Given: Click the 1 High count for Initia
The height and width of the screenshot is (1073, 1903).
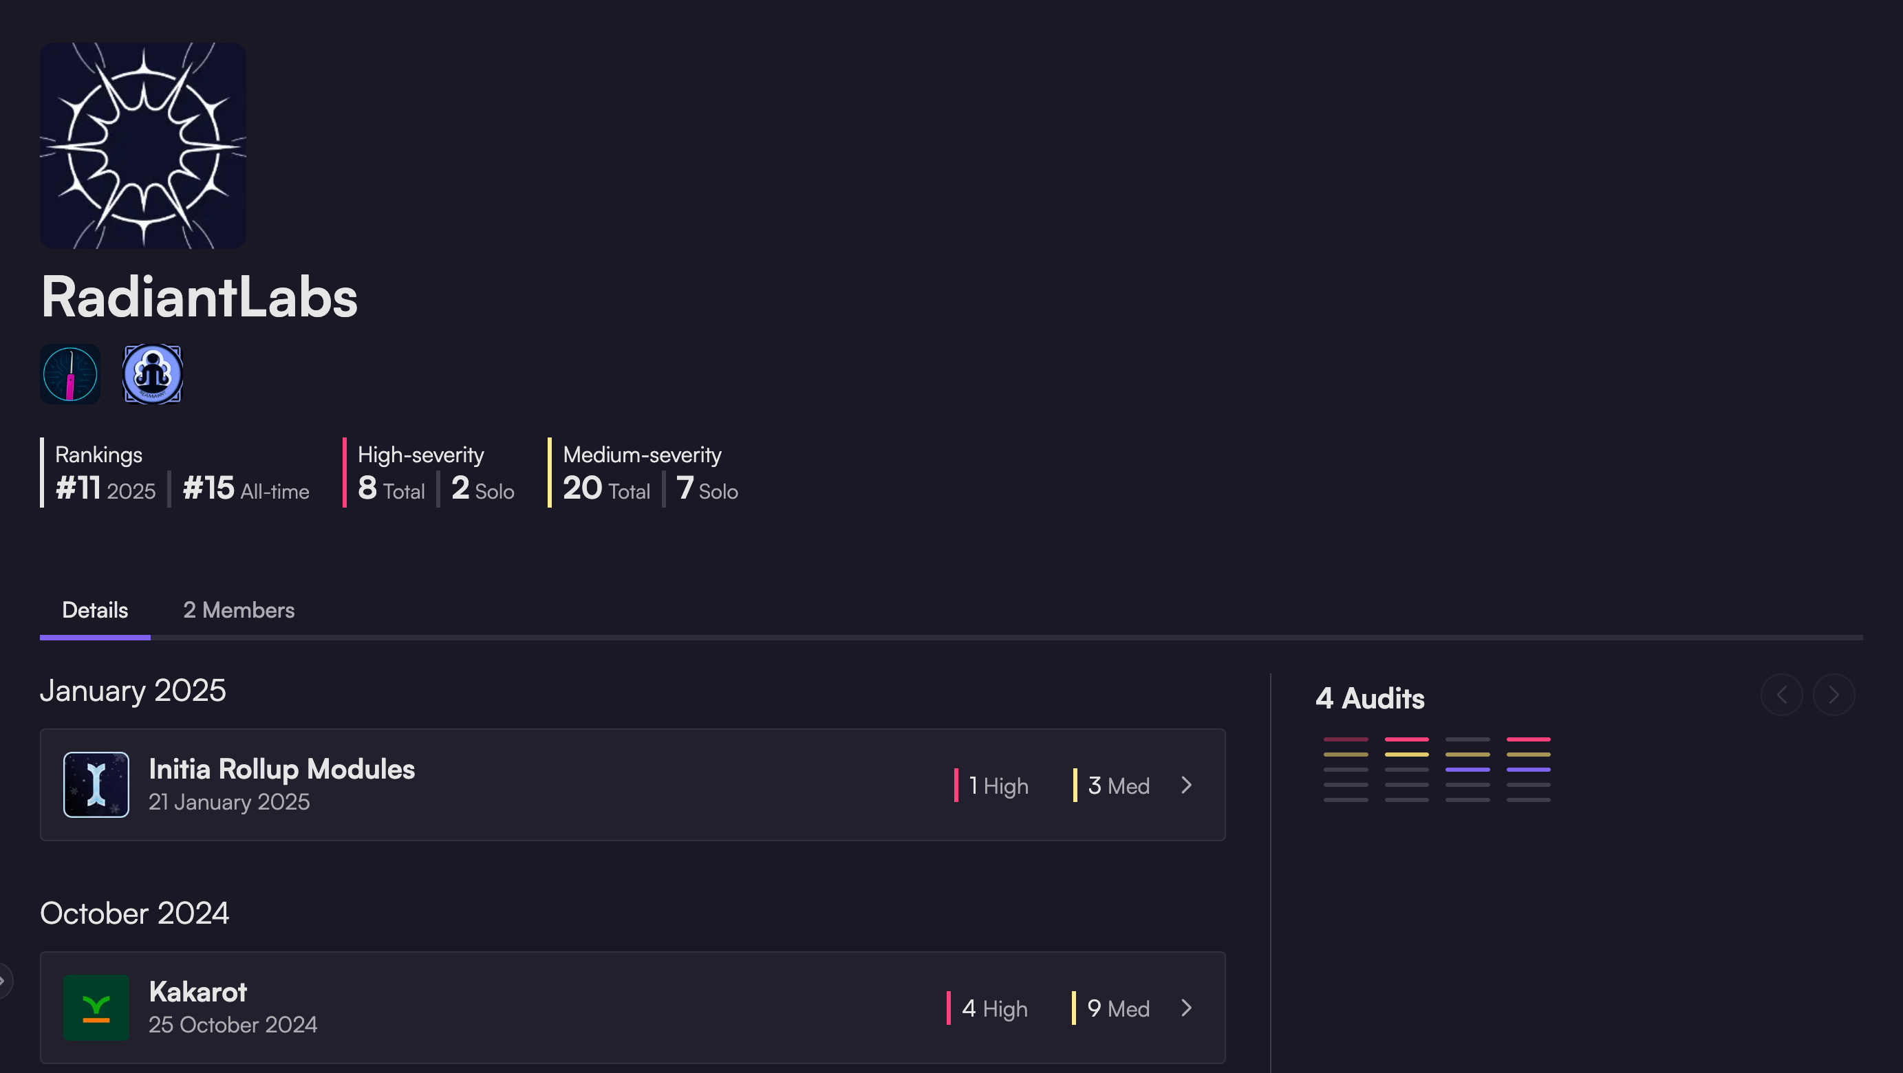Looking at the screenshot, I should pos(998,785).
